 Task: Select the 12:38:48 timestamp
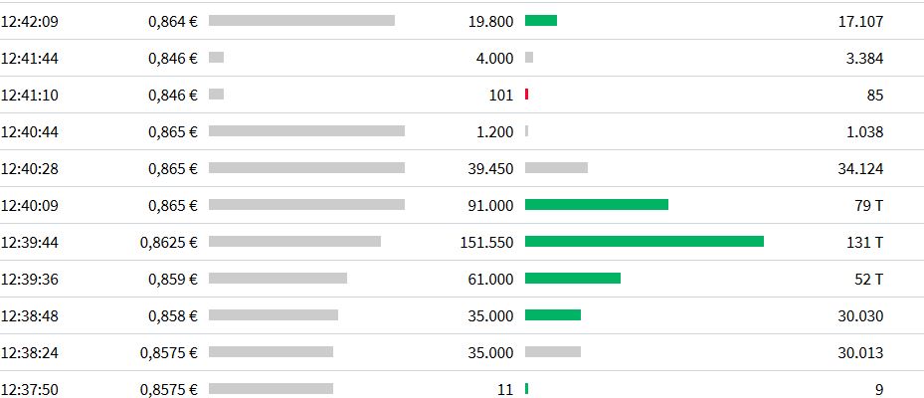pyautogui.click(x=30, y=316)
